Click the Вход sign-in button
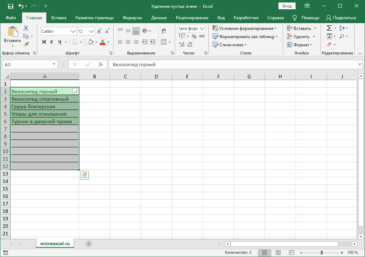This screenshot has height=257, width=365. [x=287, y=6]
